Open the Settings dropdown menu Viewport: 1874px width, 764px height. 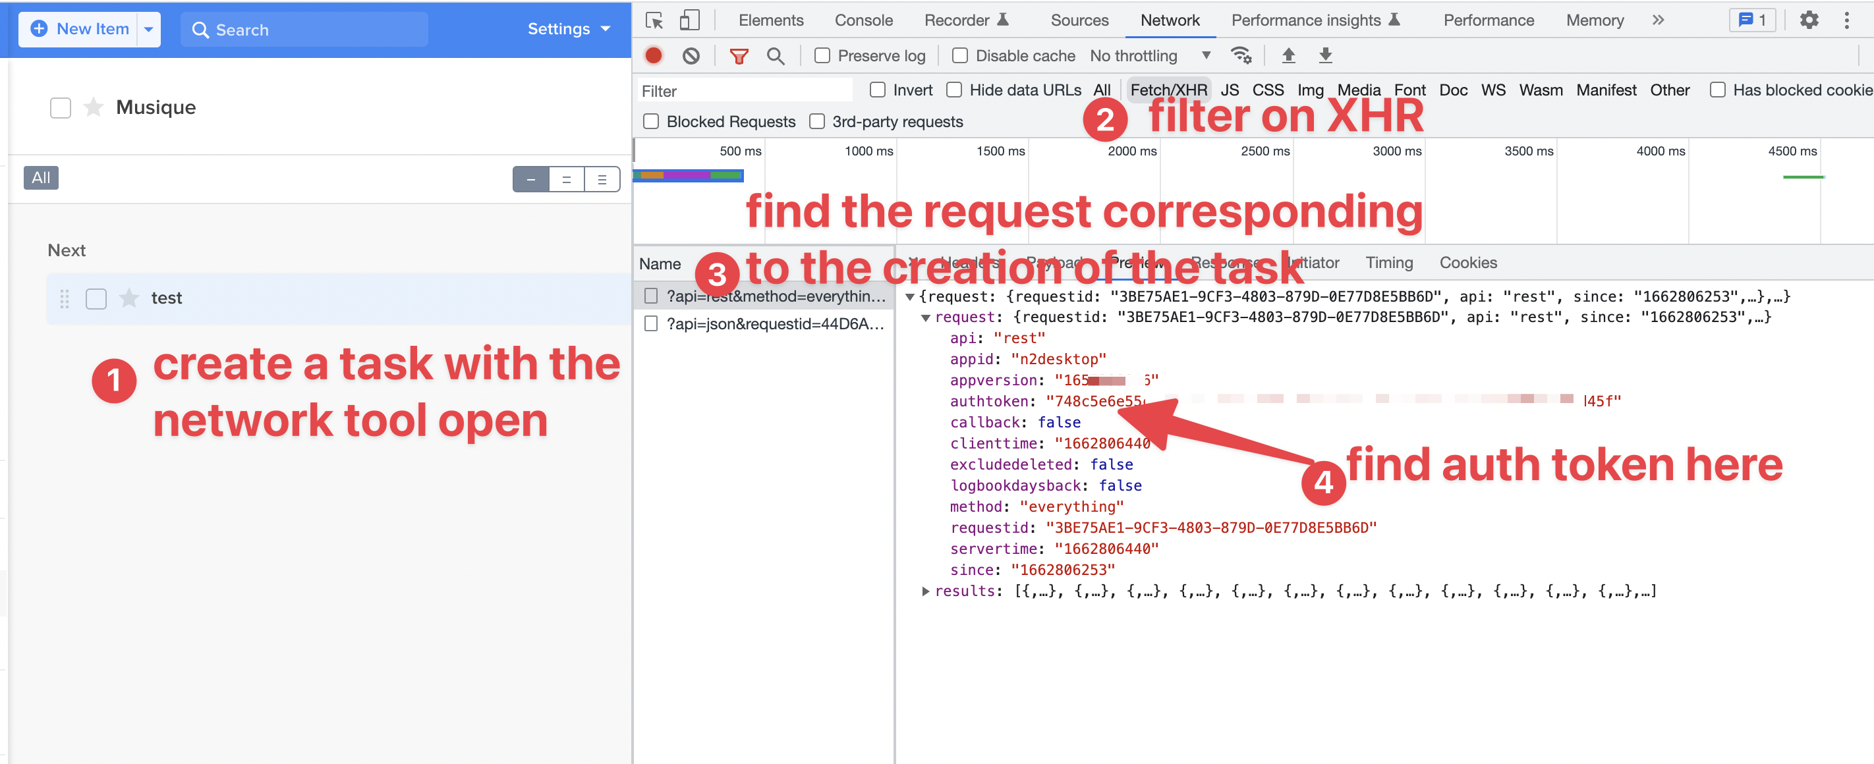point(568,29)
